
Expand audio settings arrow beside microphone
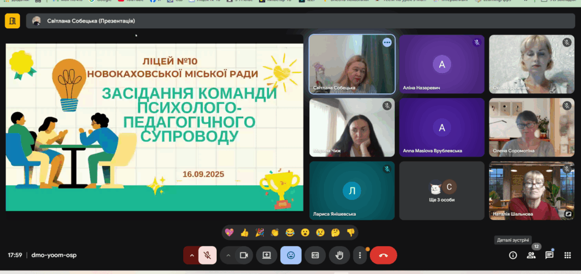192,255
